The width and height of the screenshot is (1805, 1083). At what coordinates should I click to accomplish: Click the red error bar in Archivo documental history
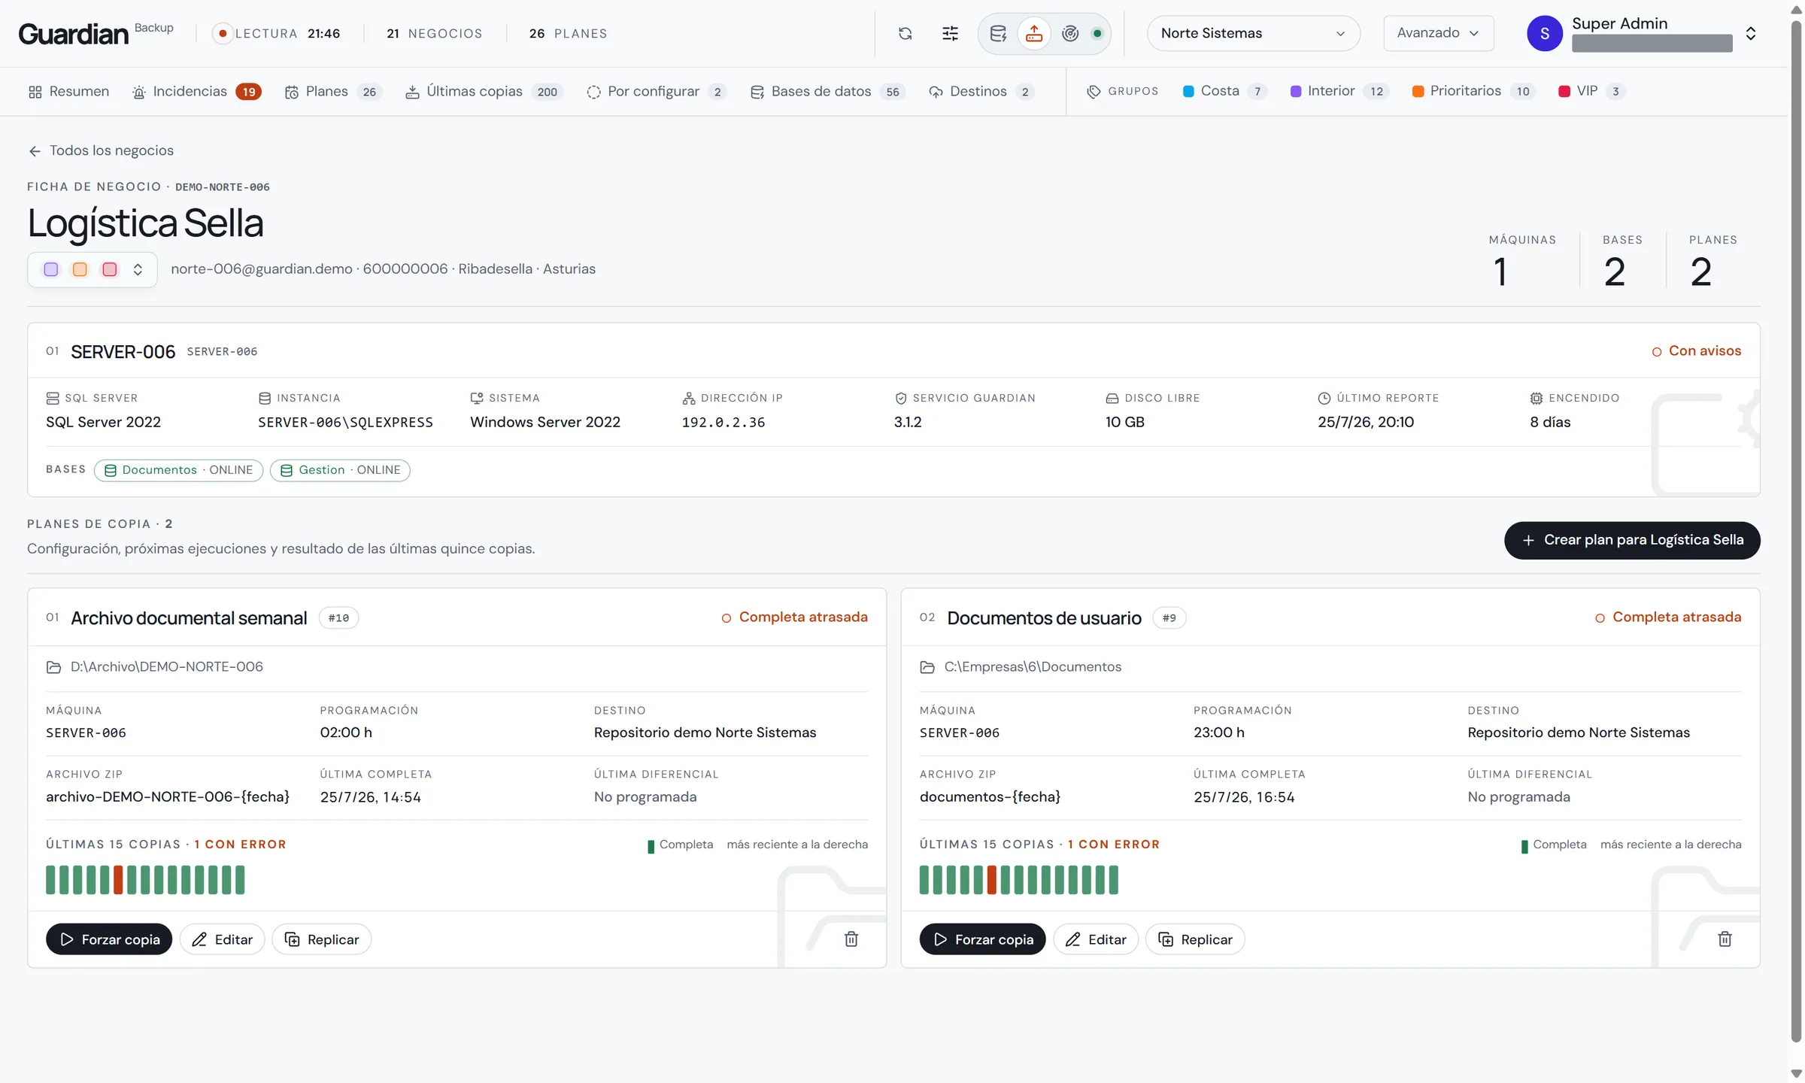tap(118, 880)
